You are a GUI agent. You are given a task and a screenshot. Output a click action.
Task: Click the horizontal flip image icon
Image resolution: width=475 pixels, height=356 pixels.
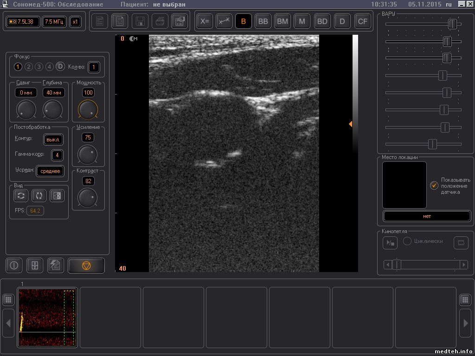[x=21, y=196]
